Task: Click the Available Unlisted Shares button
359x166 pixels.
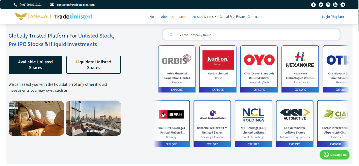Action: pyautogui.click(x=35, y=65)
